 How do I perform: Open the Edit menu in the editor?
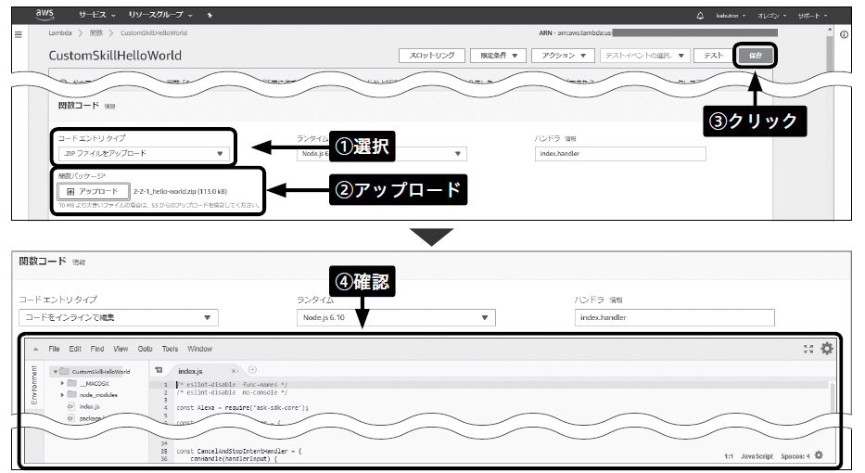click(75, 349)
